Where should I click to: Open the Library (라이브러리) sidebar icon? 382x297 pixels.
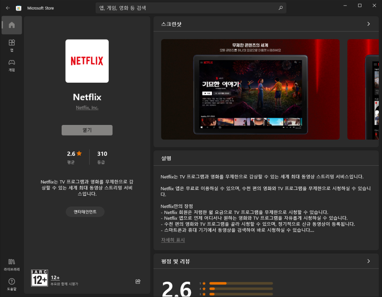[12, 265]
